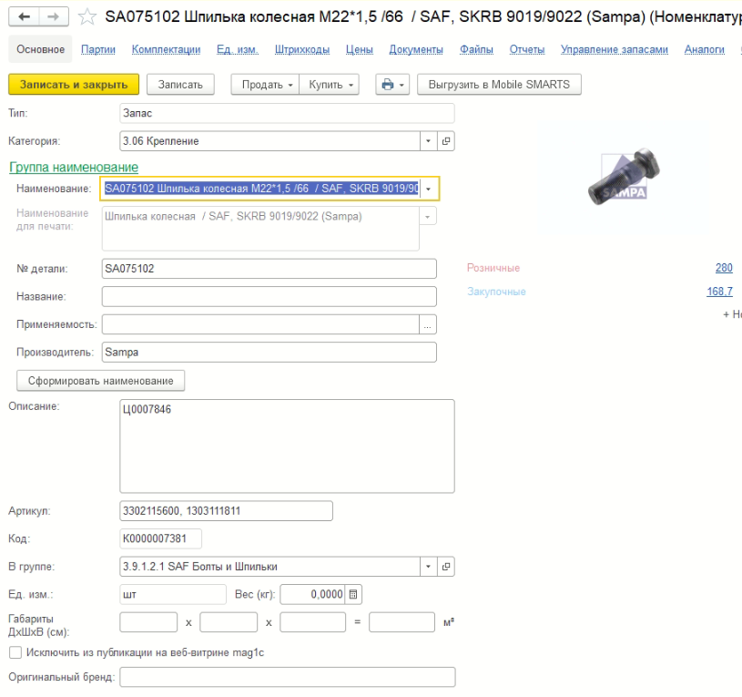Click Записать и закрыть button

tap(74, 85)
